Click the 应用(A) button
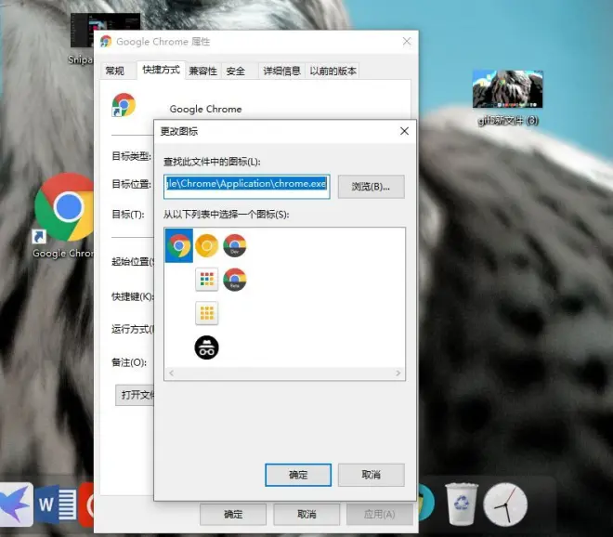The height and width of the screenshot is (537, 613). (380, 515)
